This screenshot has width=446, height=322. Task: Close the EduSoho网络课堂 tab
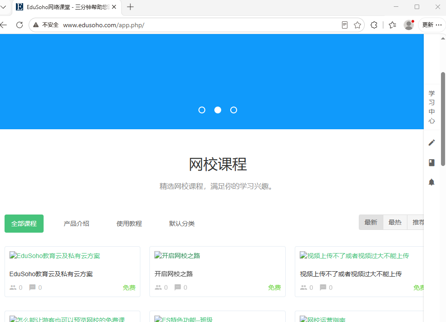tap(114, 7)
